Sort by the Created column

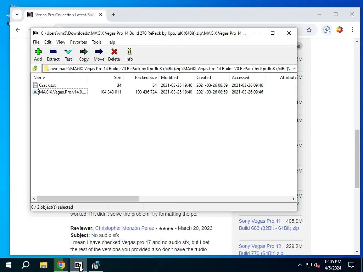click(212, 78)
